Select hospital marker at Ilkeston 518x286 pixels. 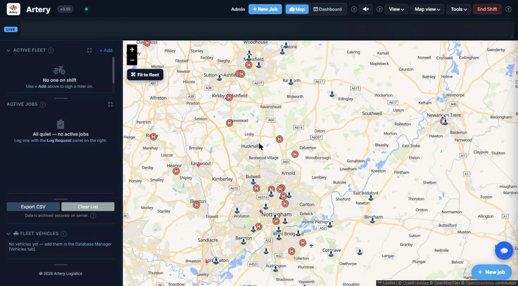(196, 205)
